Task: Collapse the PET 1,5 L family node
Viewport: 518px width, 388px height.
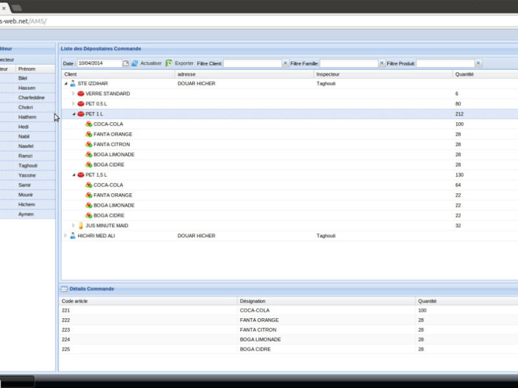Action: (x=73, y=175)
